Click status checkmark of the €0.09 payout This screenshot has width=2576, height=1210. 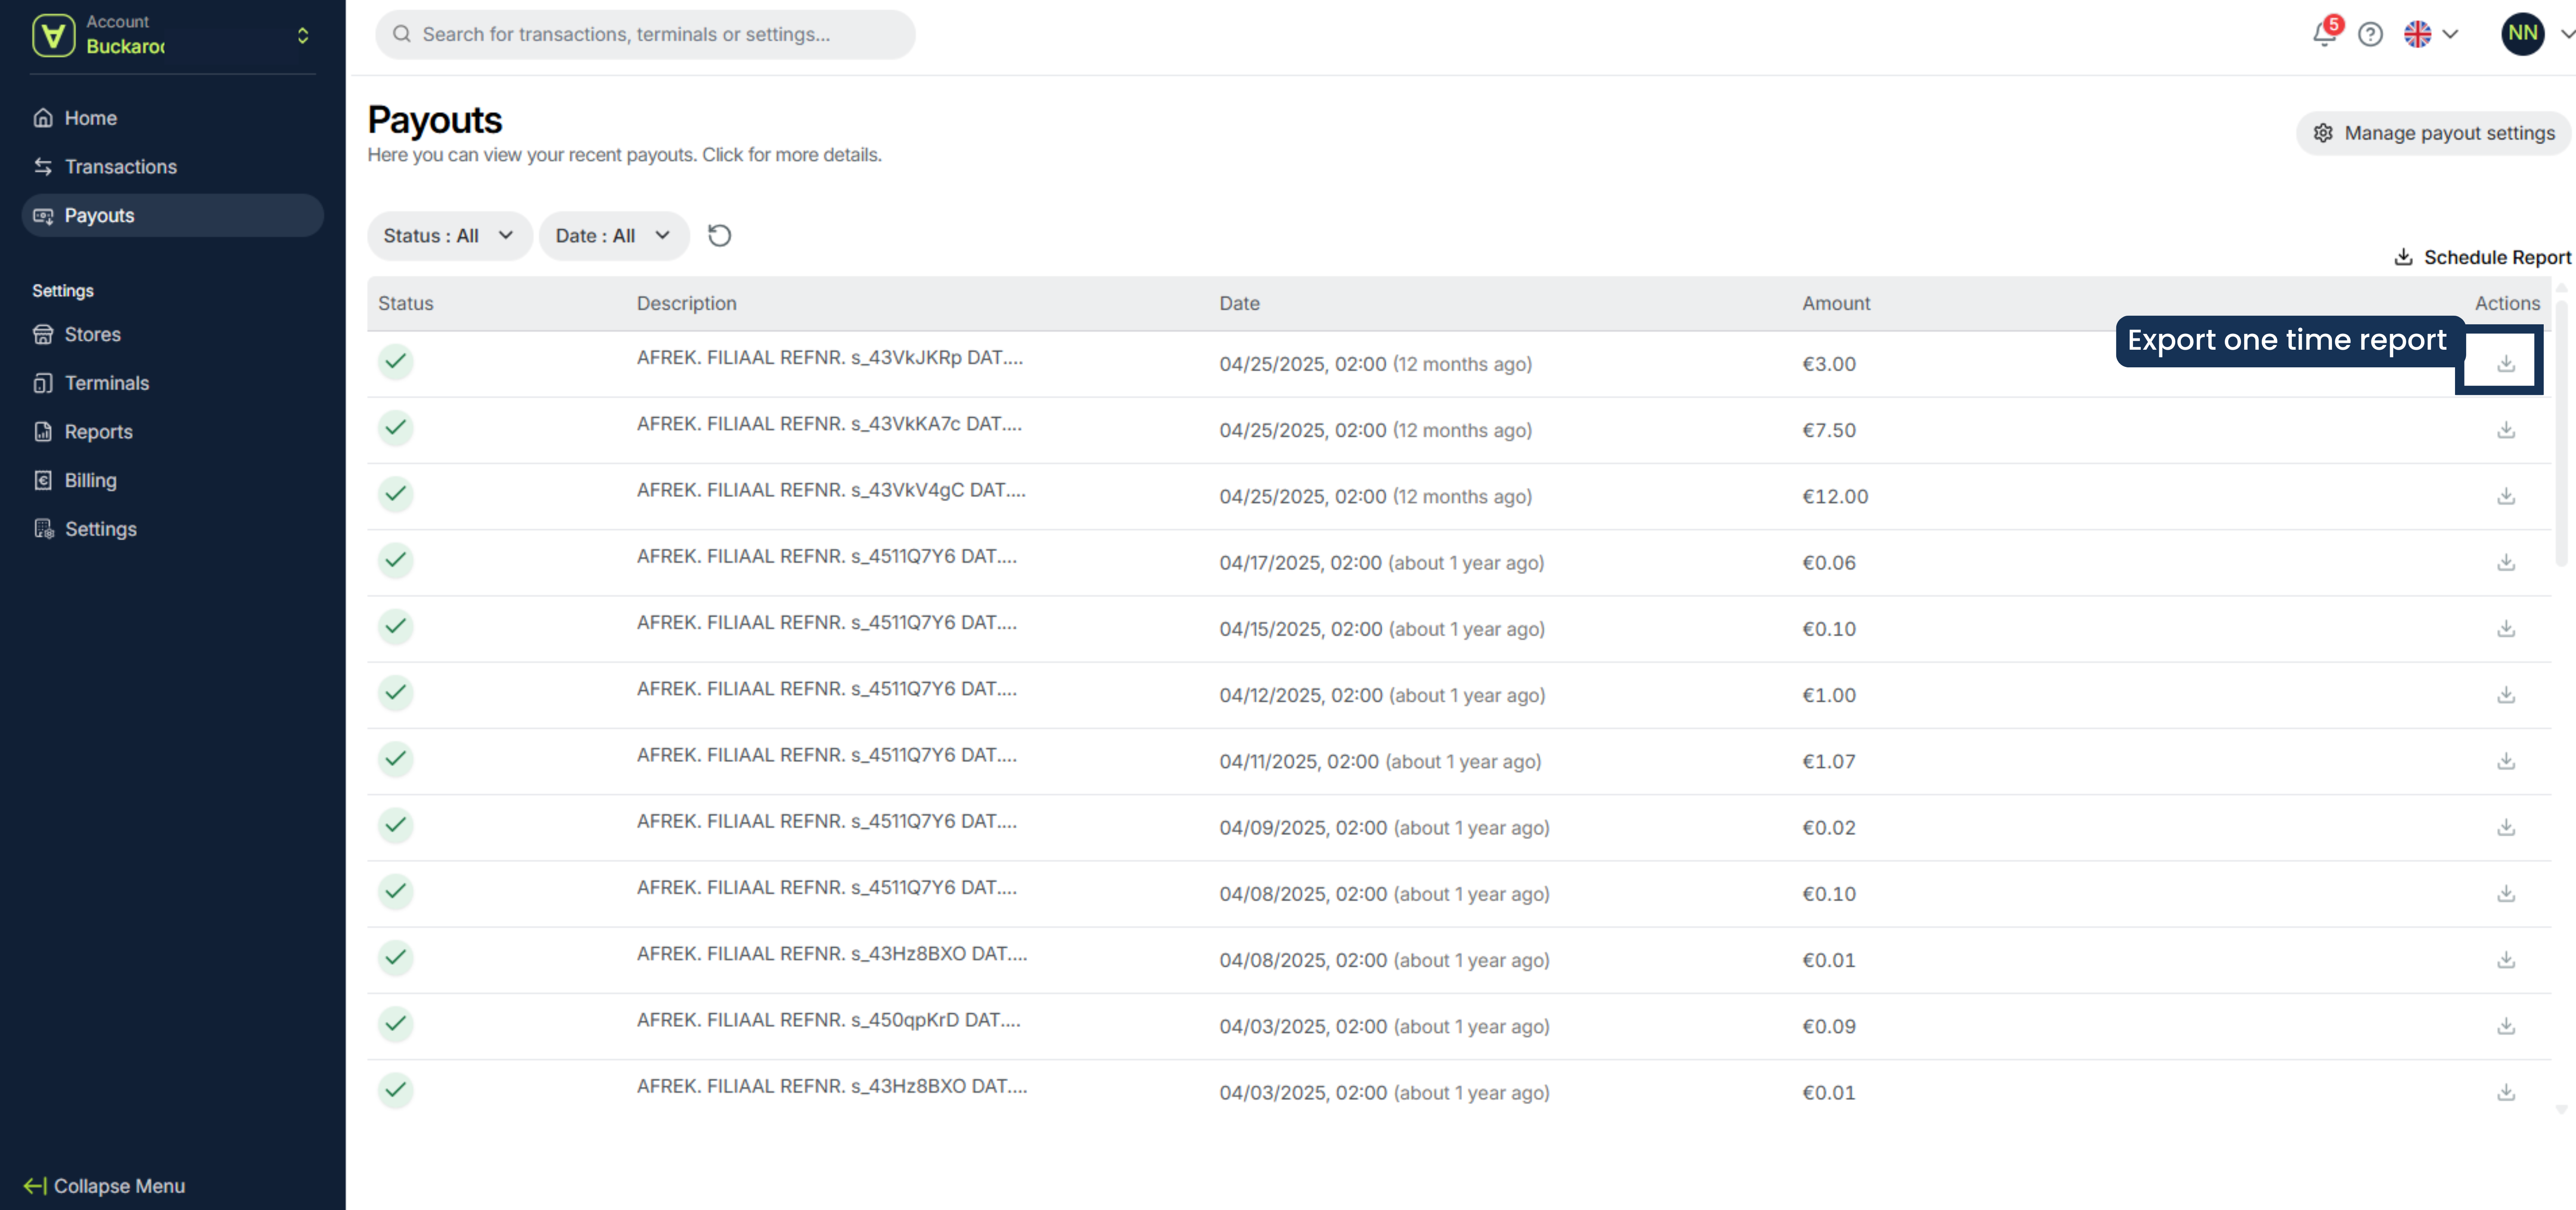pos(396,1023)
